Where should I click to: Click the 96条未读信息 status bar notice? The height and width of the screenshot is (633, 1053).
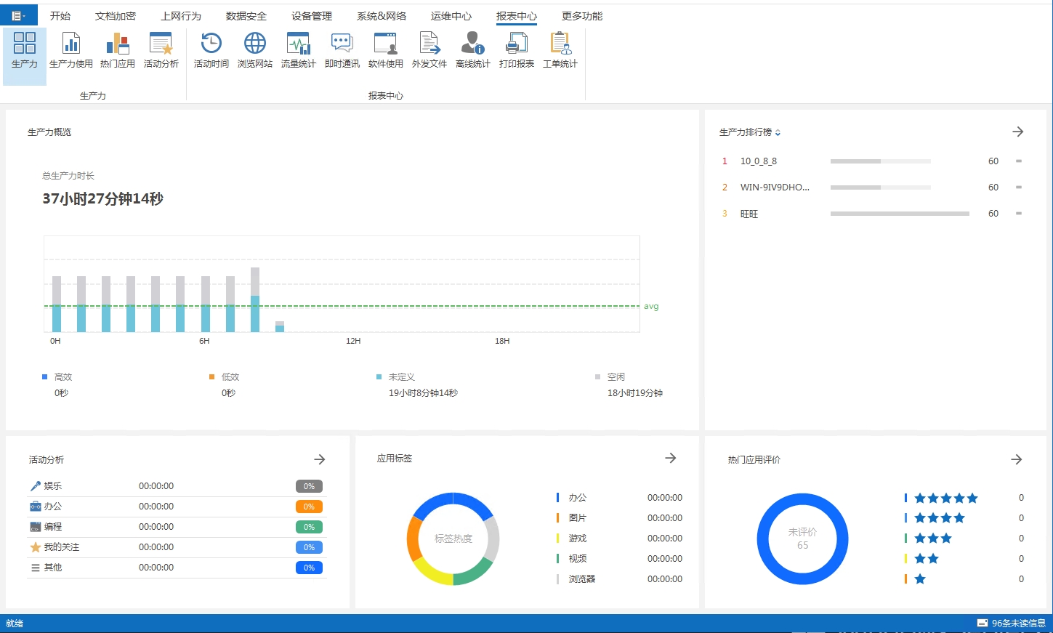pos(1011,623)
